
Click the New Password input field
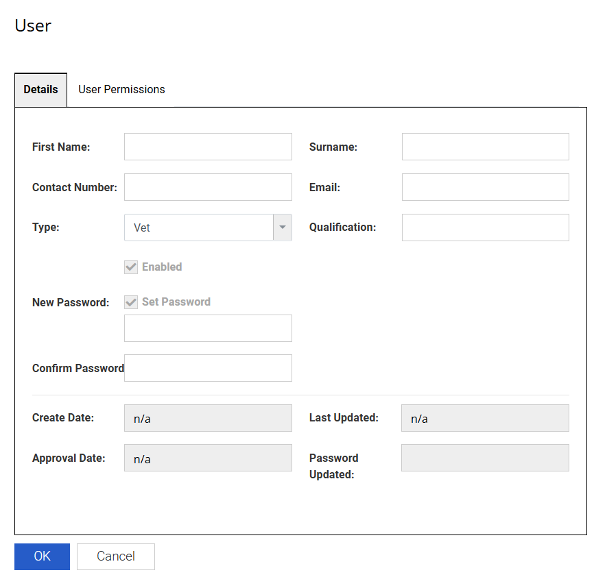click(208, 328)
